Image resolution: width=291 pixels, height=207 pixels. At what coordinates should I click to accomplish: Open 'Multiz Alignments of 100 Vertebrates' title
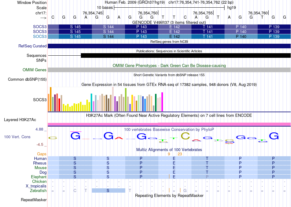coord(169,150)
